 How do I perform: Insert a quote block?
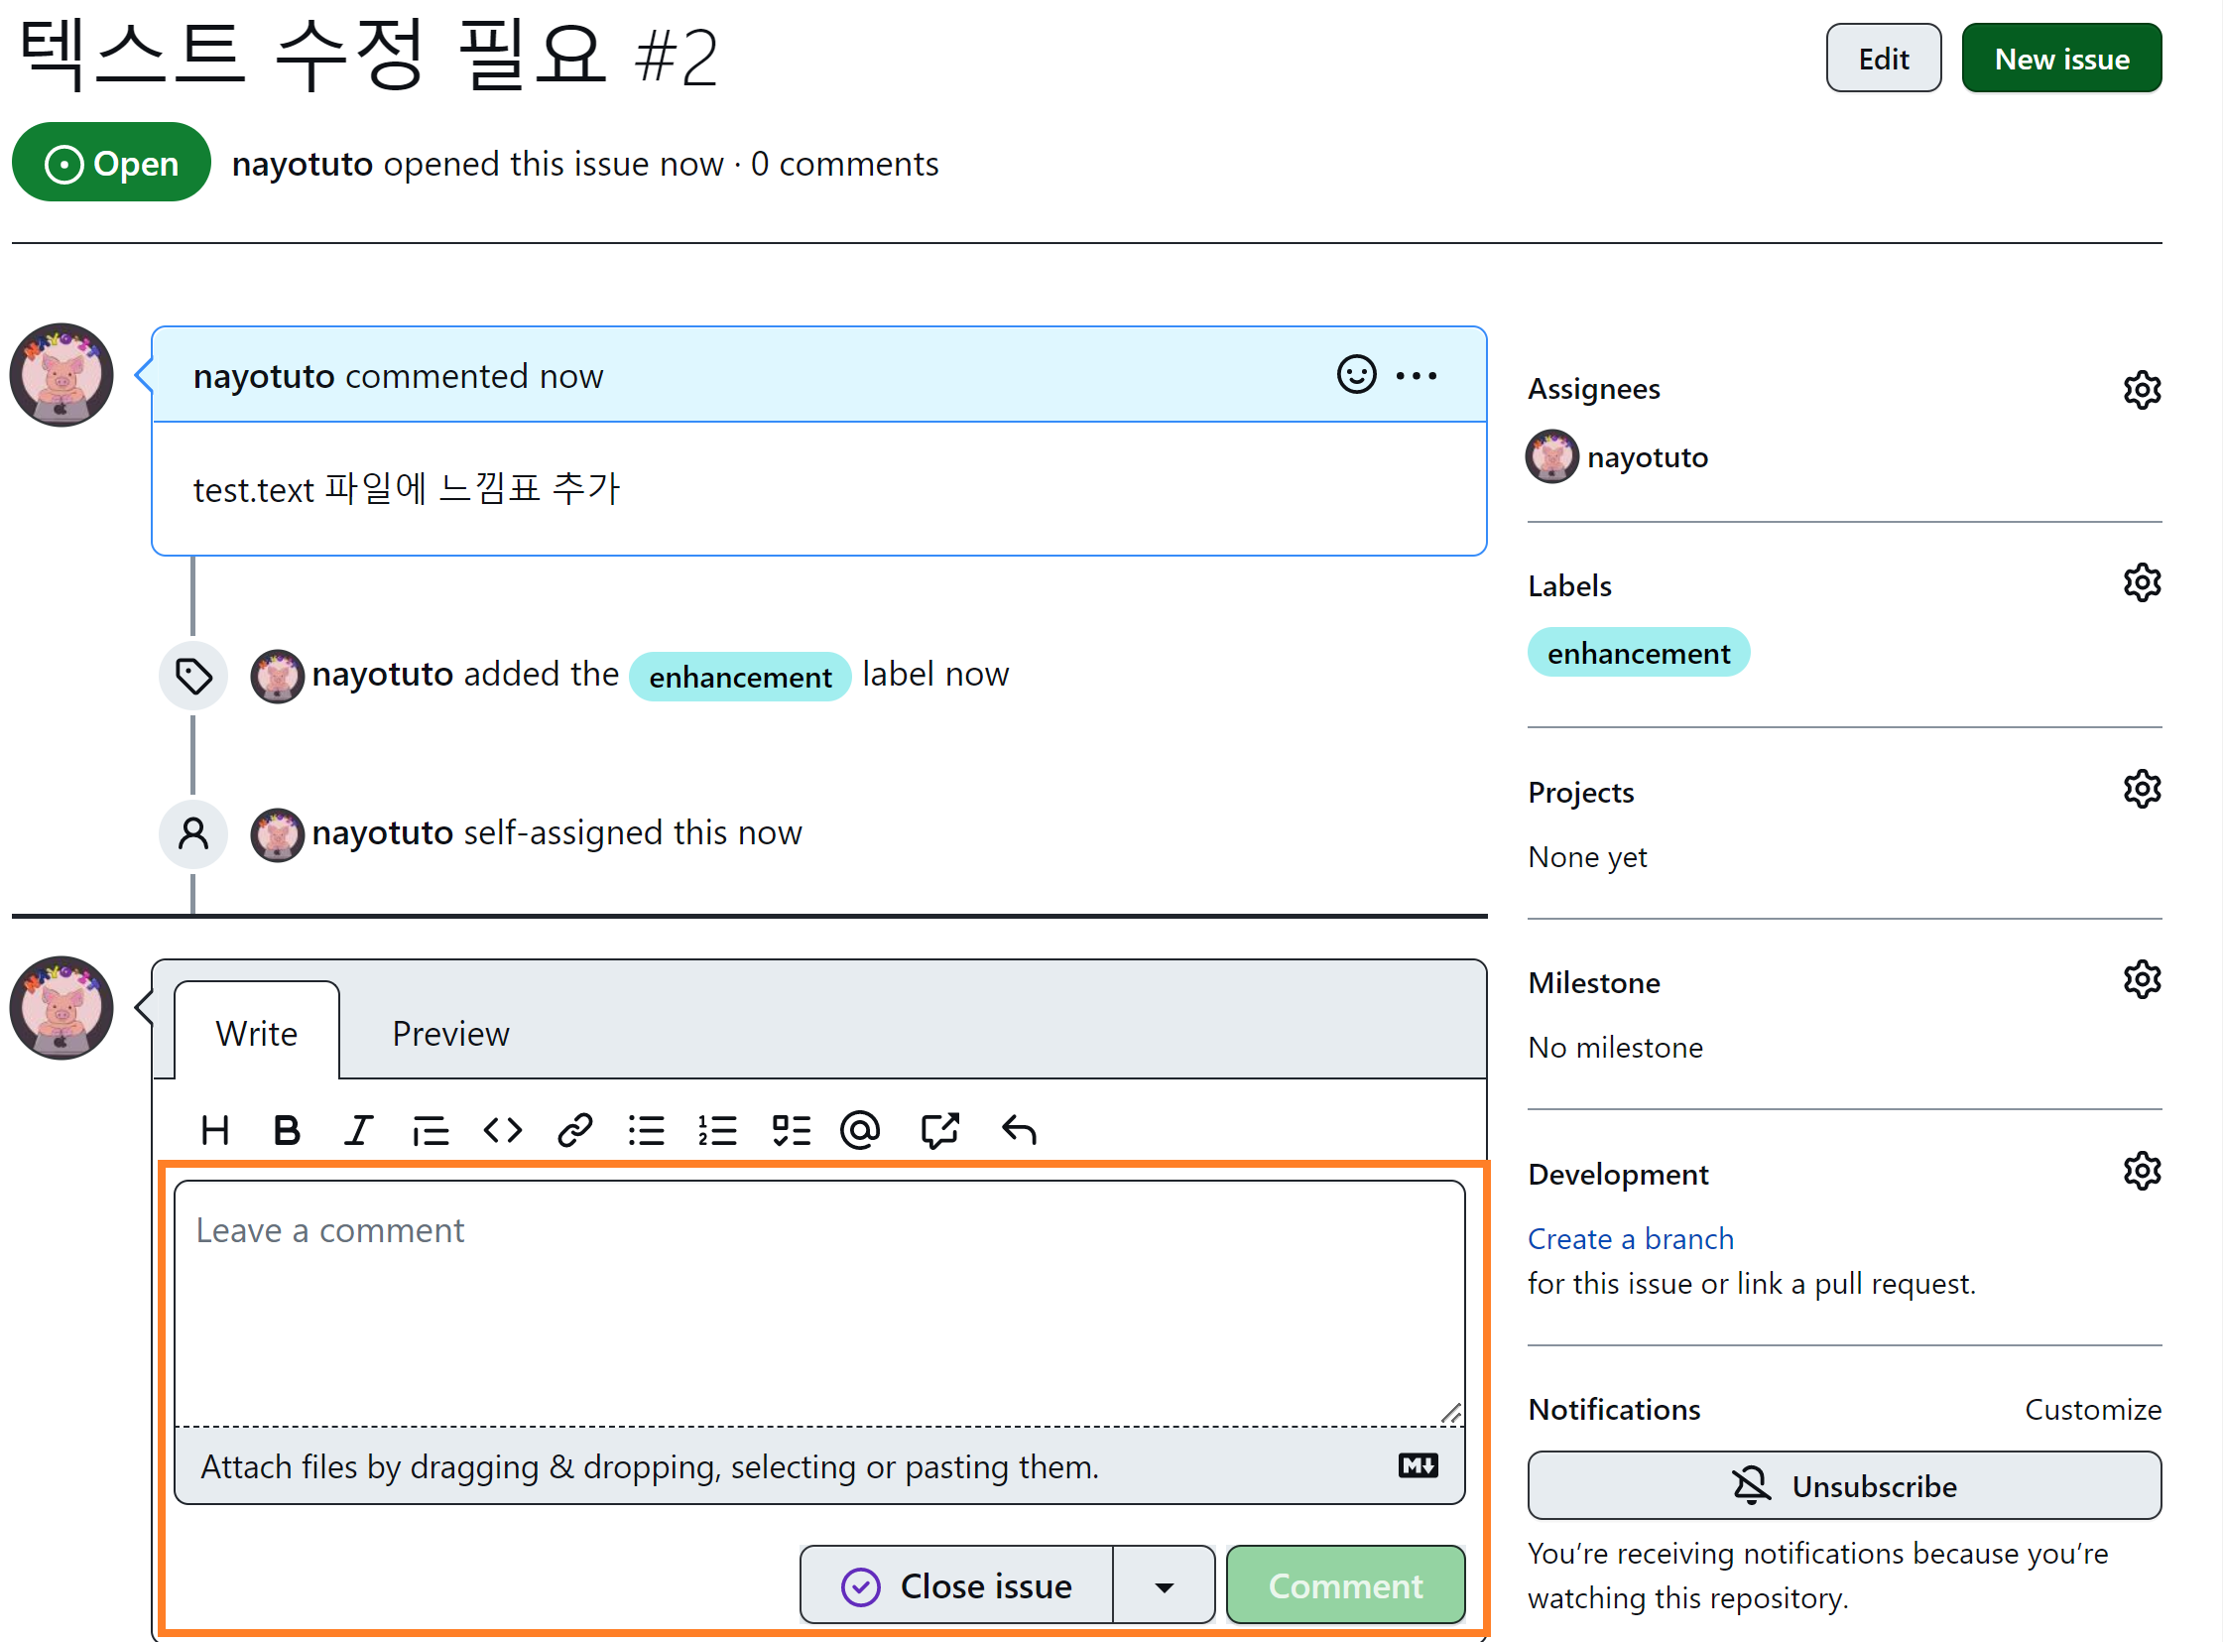tap(431, 1130)
